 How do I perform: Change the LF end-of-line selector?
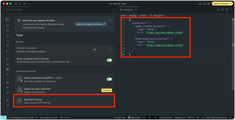click(x=198, y=117)
